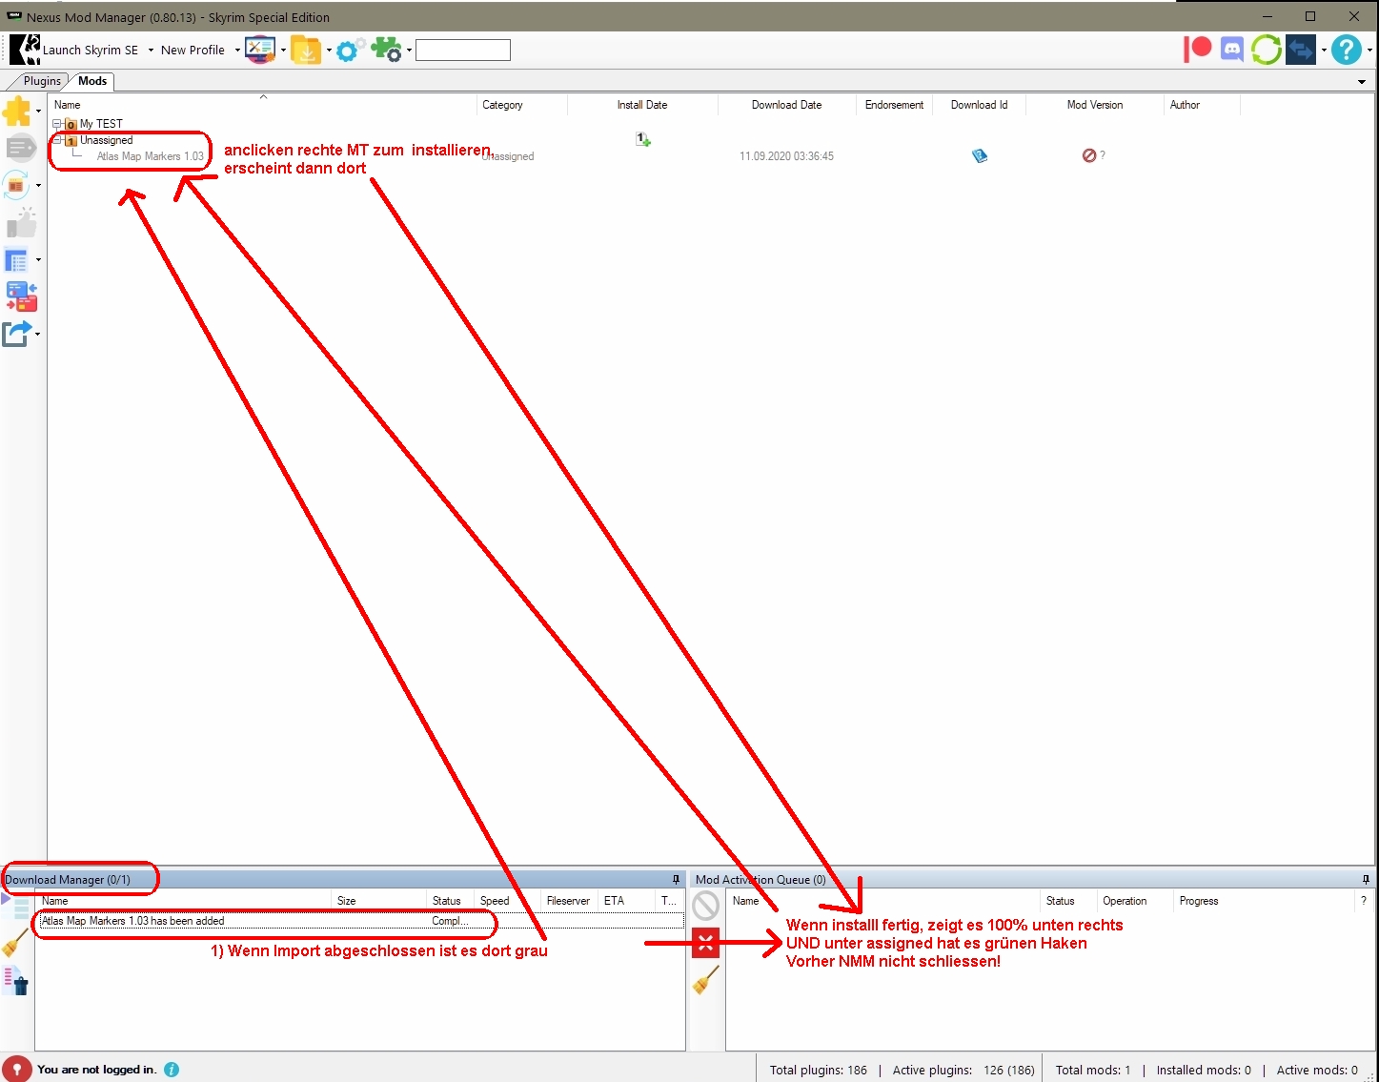Open the Launch Skyrim SE dropdown arrow

click(x=151, y=51)
